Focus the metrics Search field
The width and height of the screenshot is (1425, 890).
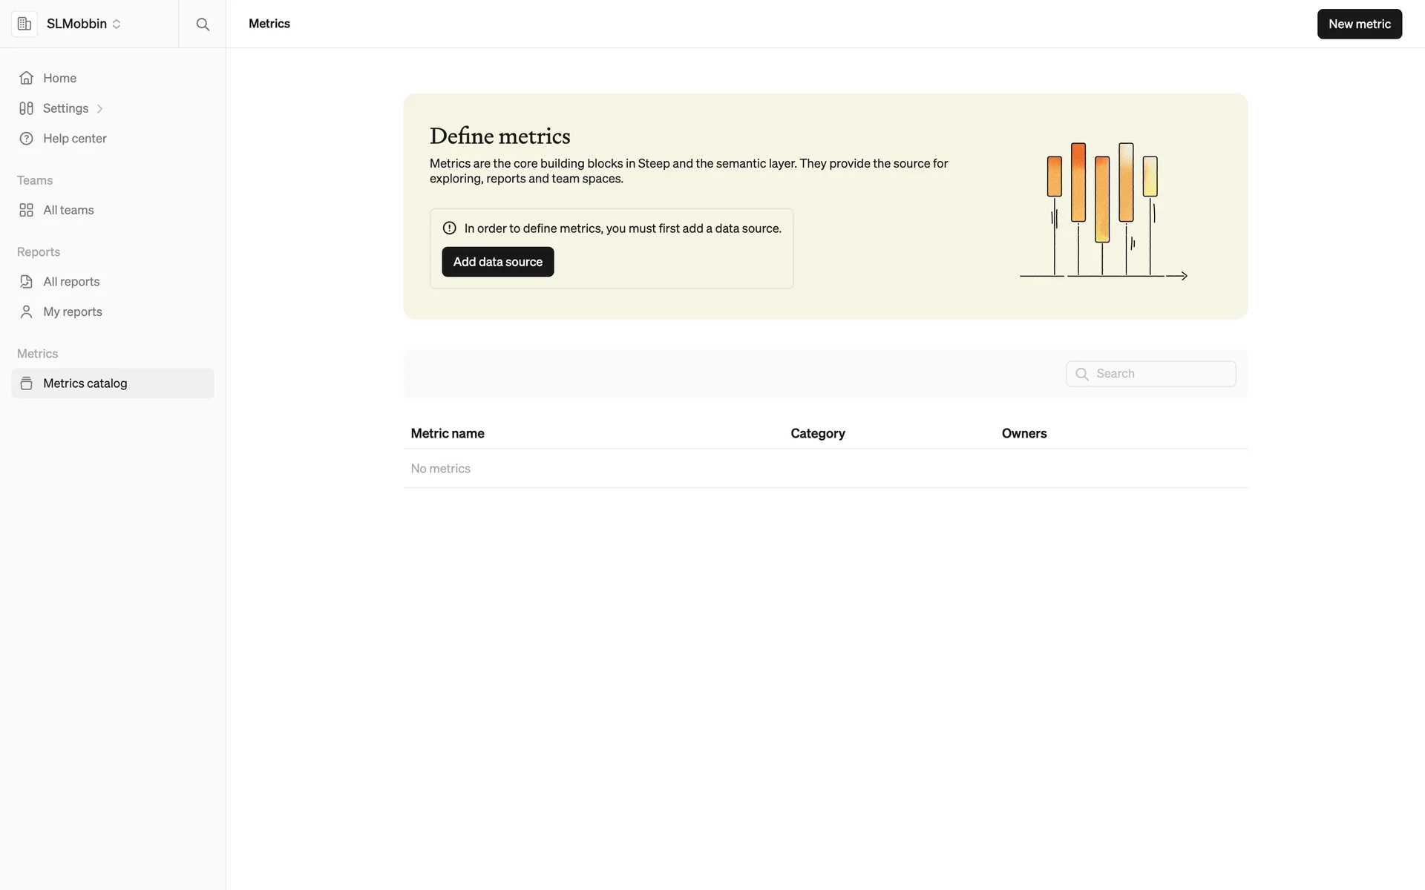(x=1162, y=374)
